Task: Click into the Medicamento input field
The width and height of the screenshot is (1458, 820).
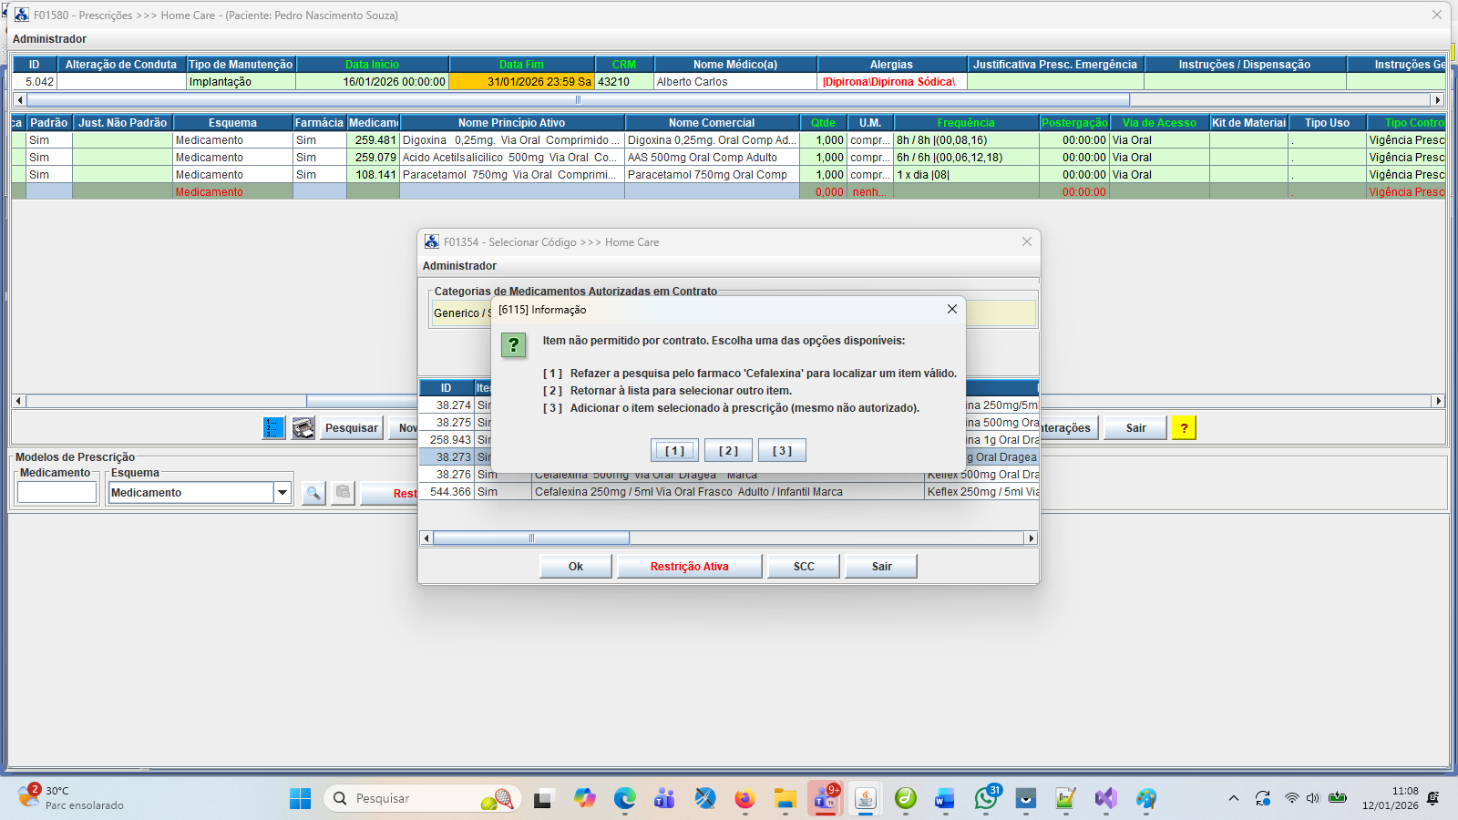Action: coord(56,493)
